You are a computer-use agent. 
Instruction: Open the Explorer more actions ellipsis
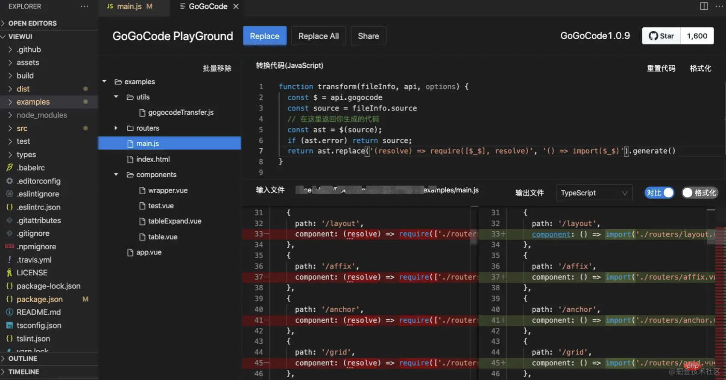(x=84, y=6)
